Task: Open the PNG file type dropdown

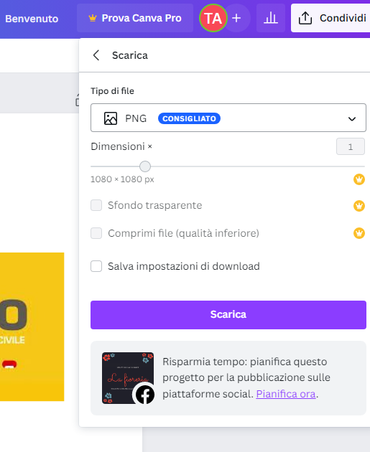Action: pos(228,118)
